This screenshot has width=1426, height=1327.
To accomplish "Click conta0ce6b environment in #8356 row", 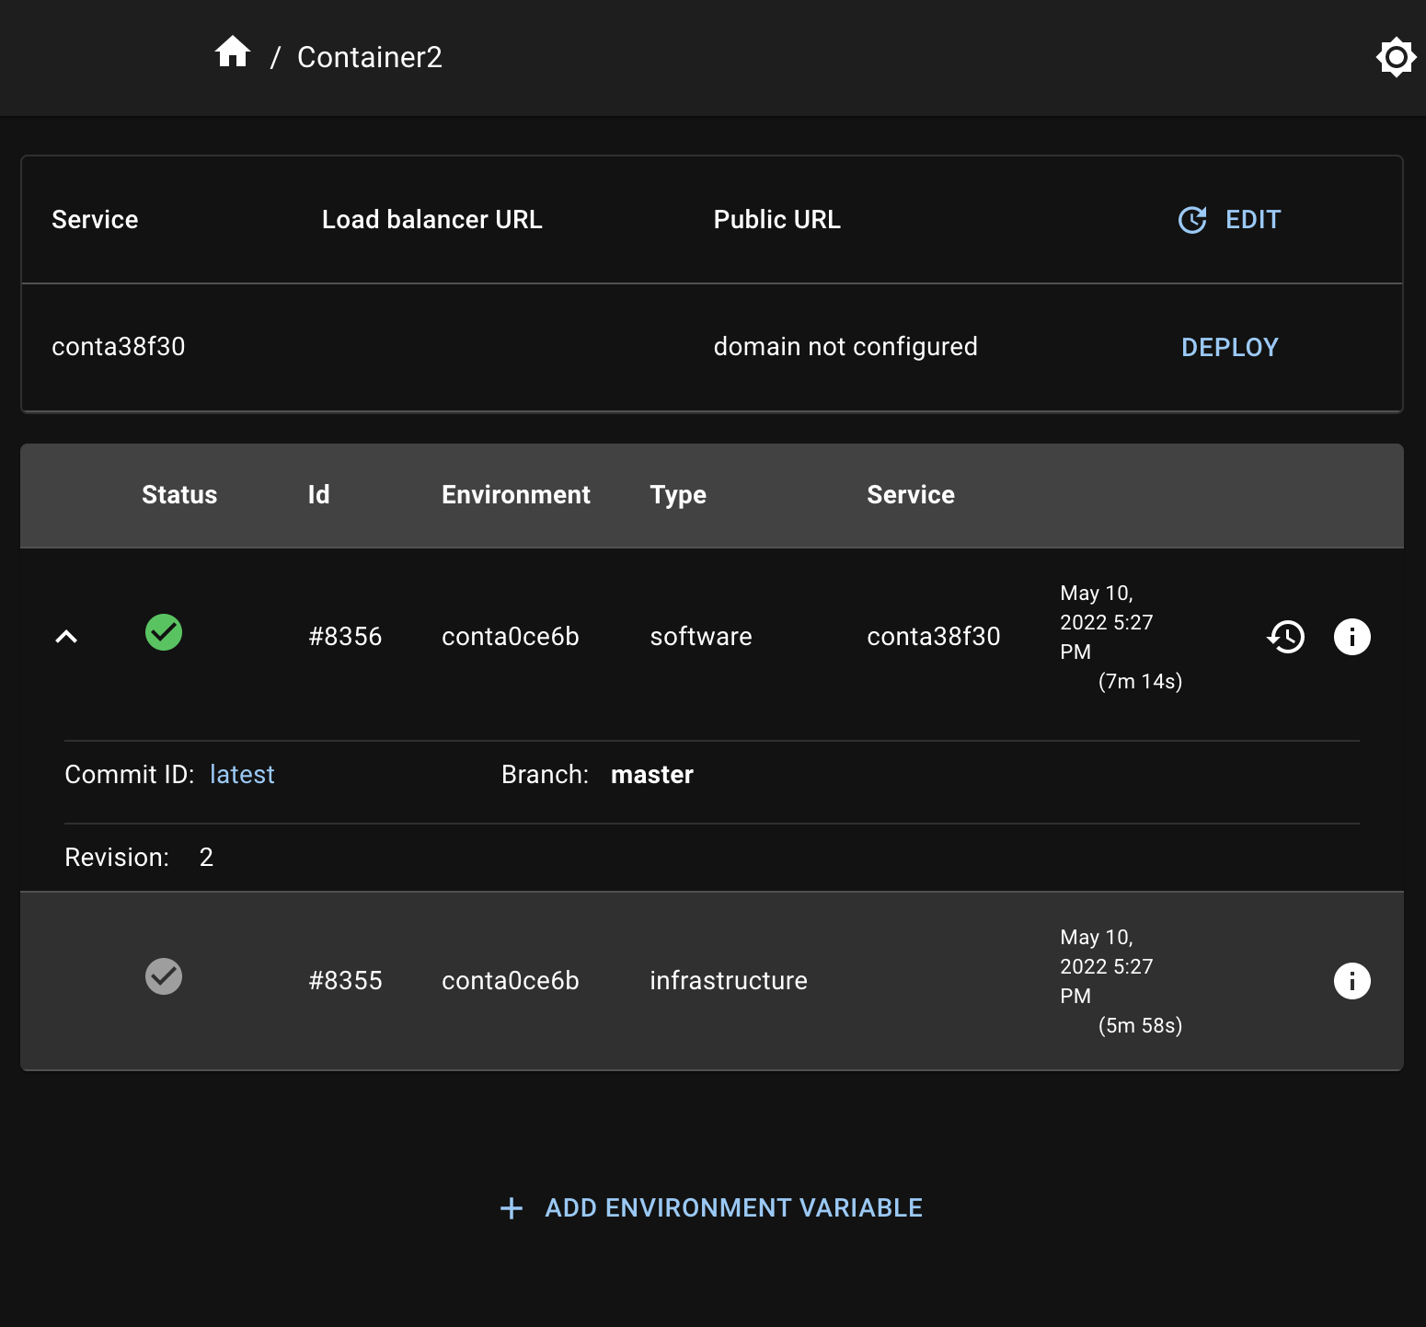I will tap(511, 637).
